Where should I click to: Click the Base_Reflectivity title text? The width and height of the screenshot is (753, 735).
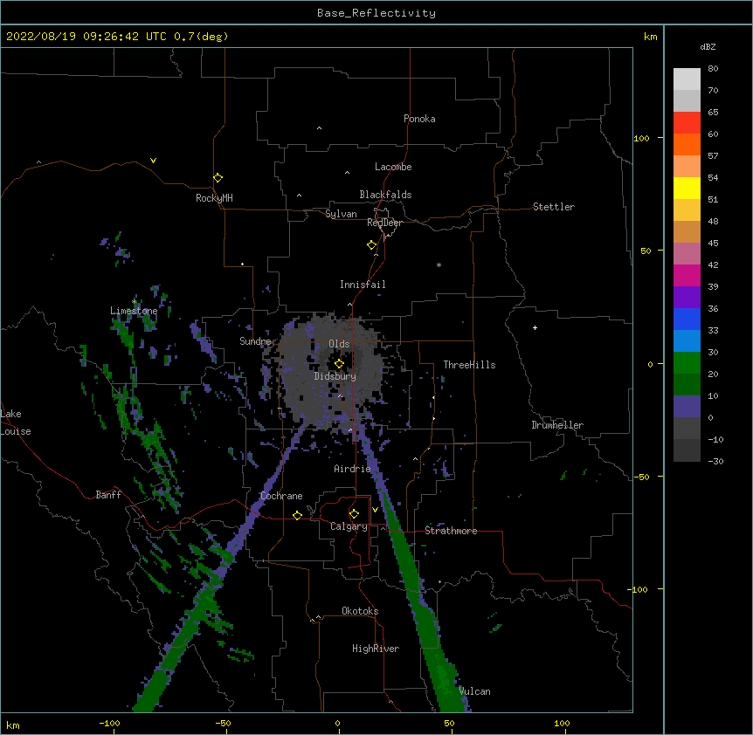point(376,13)
